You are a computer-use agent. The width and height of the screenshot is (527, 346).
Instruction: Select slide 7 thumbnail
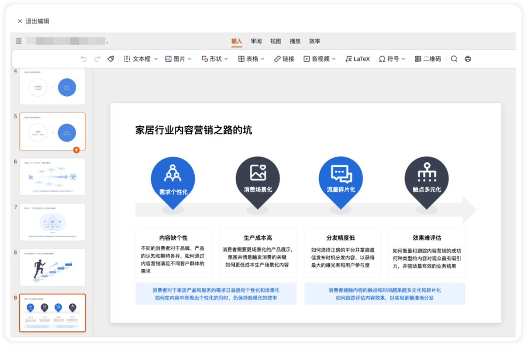(52, 222)
